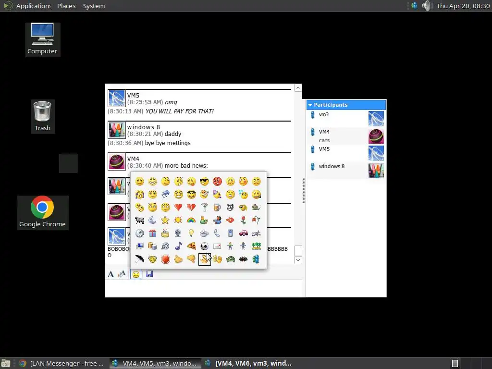Insert the light bulb emoticon
492x369 pixels.
pos(191,233)
